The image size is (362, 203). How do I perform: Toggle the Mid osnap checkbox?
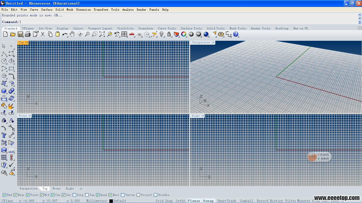tap(42, 195)
